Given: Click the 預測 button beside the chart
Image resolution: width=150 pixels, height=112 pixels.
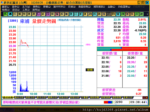Looking at the screenshot, I should coord(90,70).
